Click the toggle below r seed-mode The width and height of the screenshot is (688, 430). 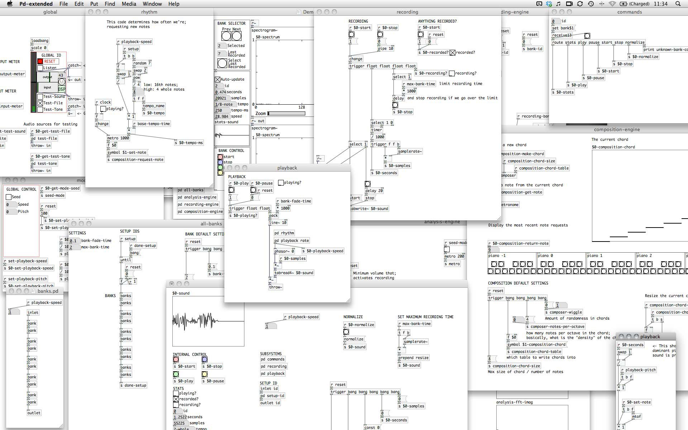point(447,250)
